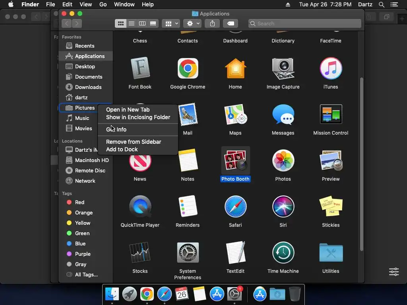Switch to icon view mode
The image size is (407, 305).
click(121, 23)
